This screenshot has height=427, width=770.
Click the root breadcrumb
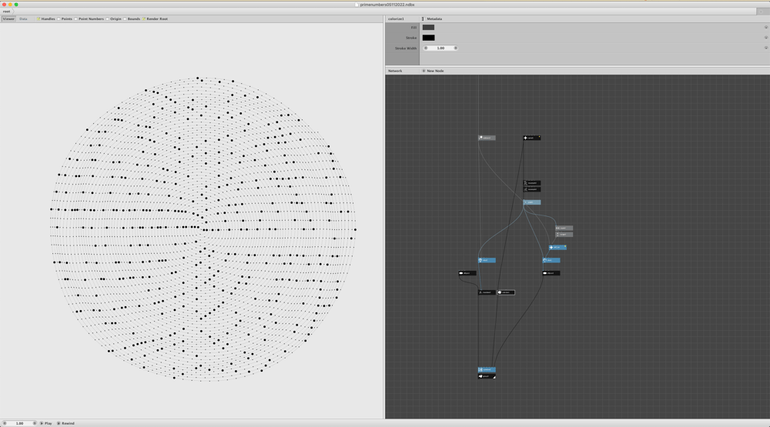(x=6, y=12)
